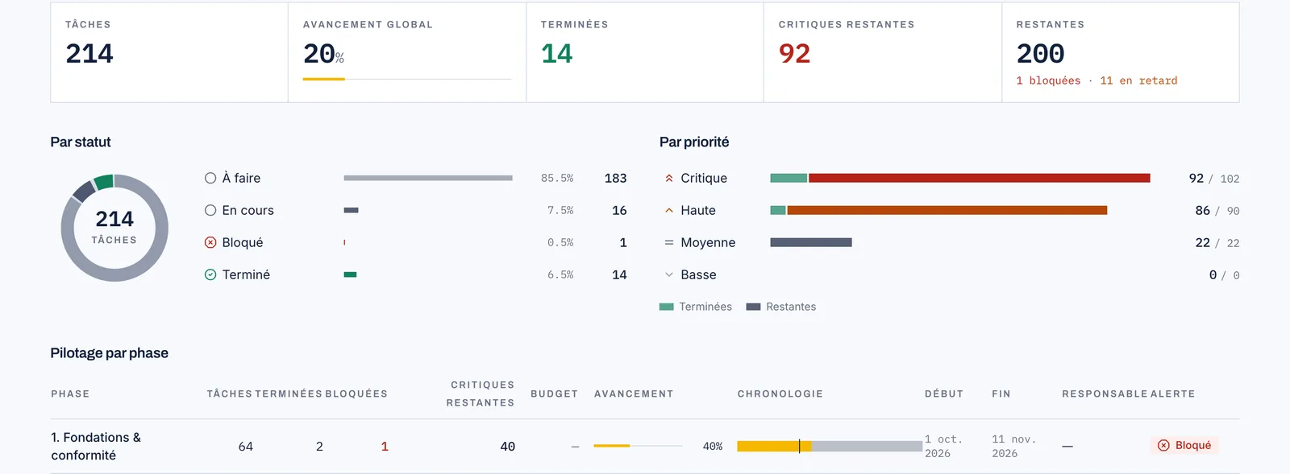Click the "22 / 22" Moyenne priority count

pos(1217,243)
